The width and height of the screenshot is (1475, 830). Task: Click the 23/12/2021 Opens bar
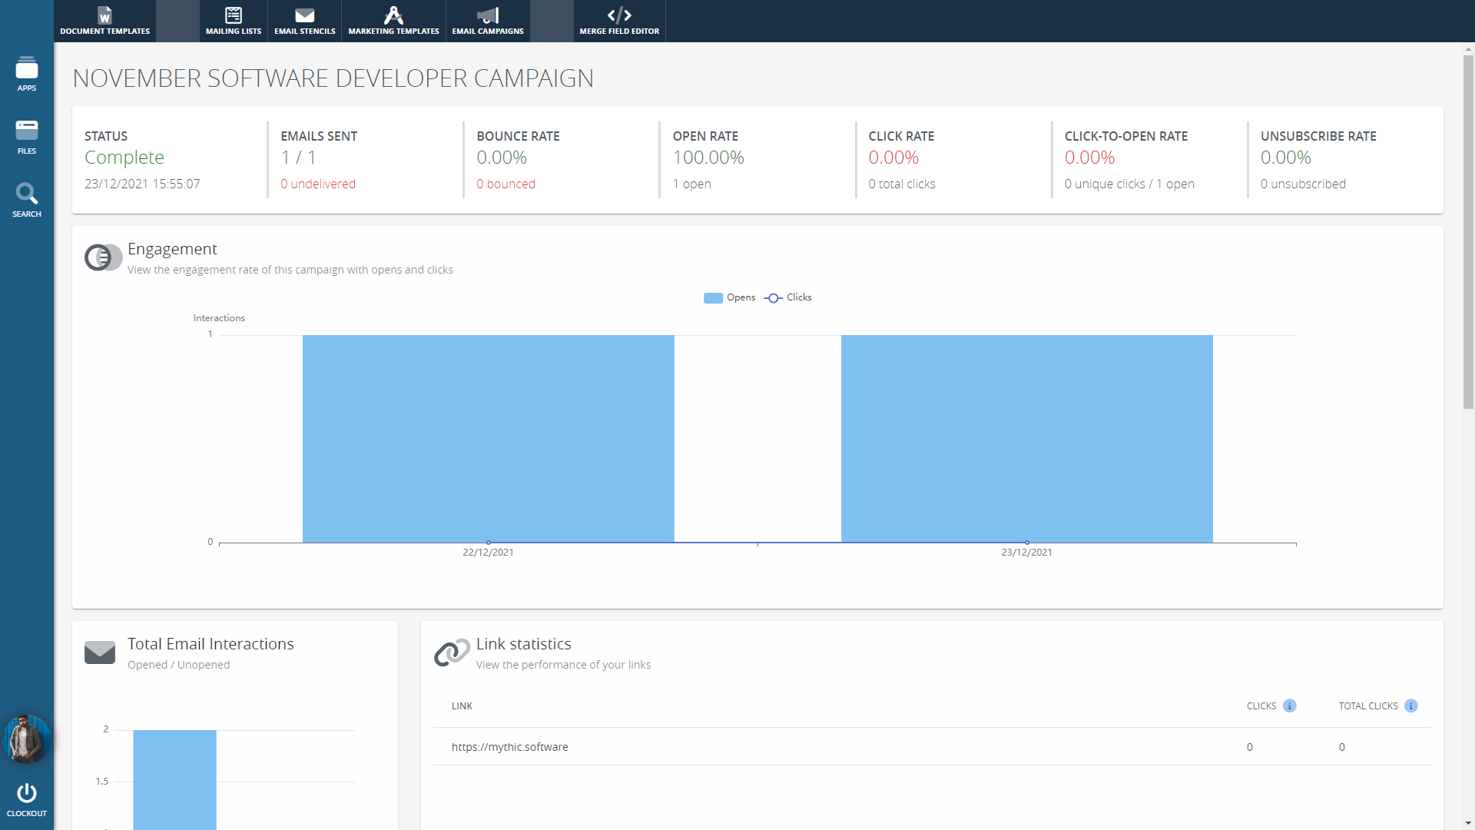click(1026, 438)
